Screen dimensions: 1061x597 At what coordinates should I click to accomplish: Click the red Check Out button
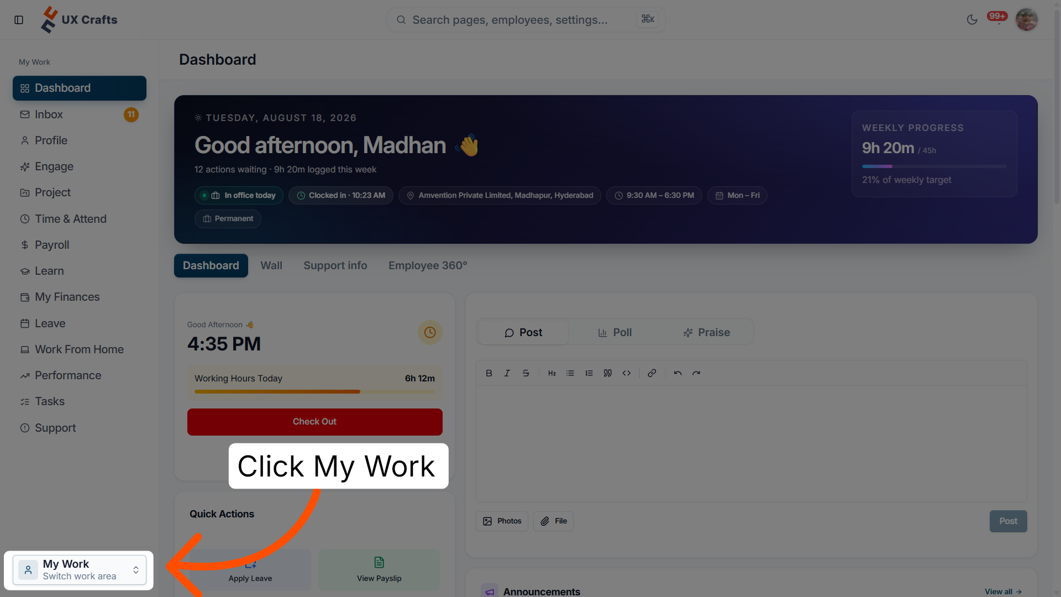pos(315,422)
